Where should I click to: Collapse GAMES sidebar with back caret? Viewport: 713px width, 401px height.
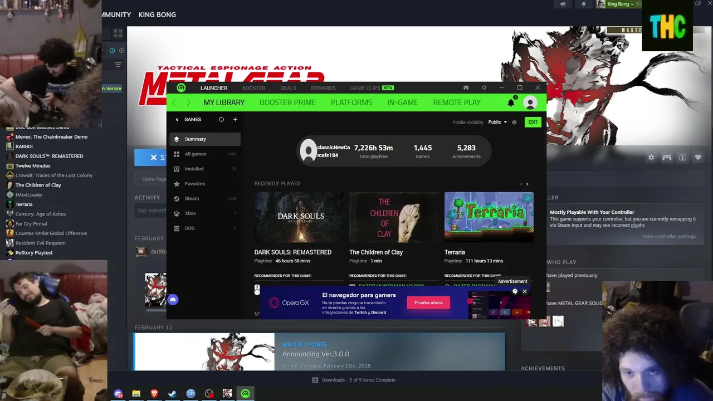coord(177,119)
